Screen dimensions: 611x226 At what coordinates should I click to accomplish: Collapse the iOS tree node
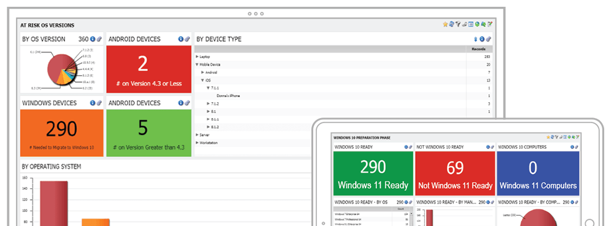click(x=203, y=80)
